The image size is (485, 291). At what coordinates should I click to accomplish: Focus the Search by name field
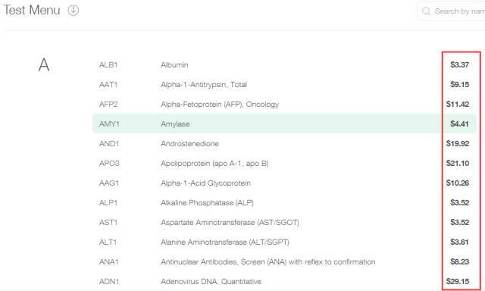[452, 11]
